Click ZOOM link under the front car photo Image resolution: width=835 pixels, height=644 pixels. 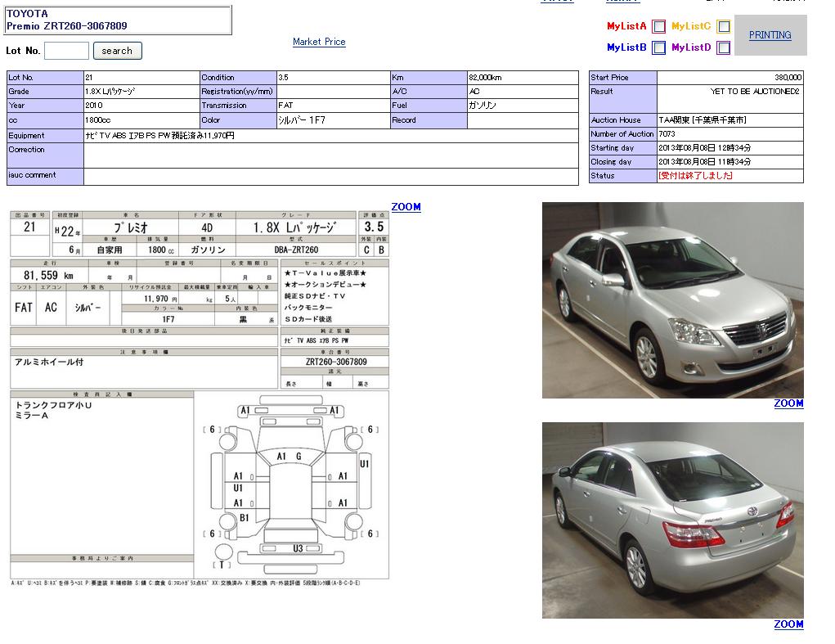pyautogui.click(x=788, y=403)
